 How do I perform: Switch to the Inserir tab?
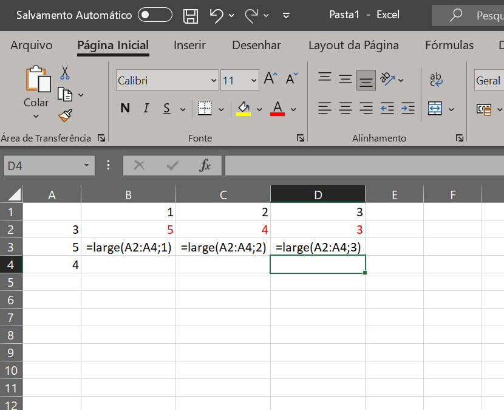pos(189,46)
